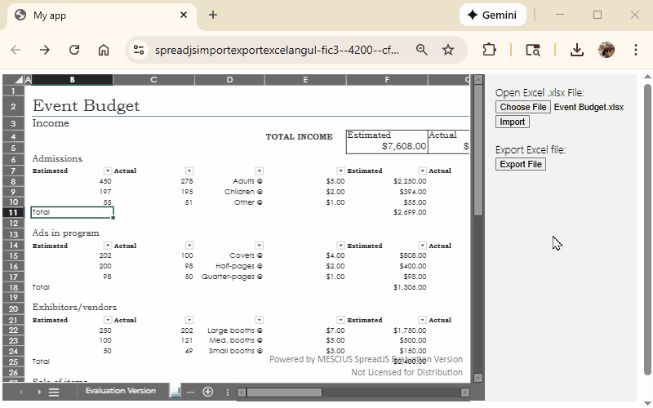Image resolution: width=653 pixels, height=408 pixels.
Task: Reload the current page
Action: (x=74, y=50)
